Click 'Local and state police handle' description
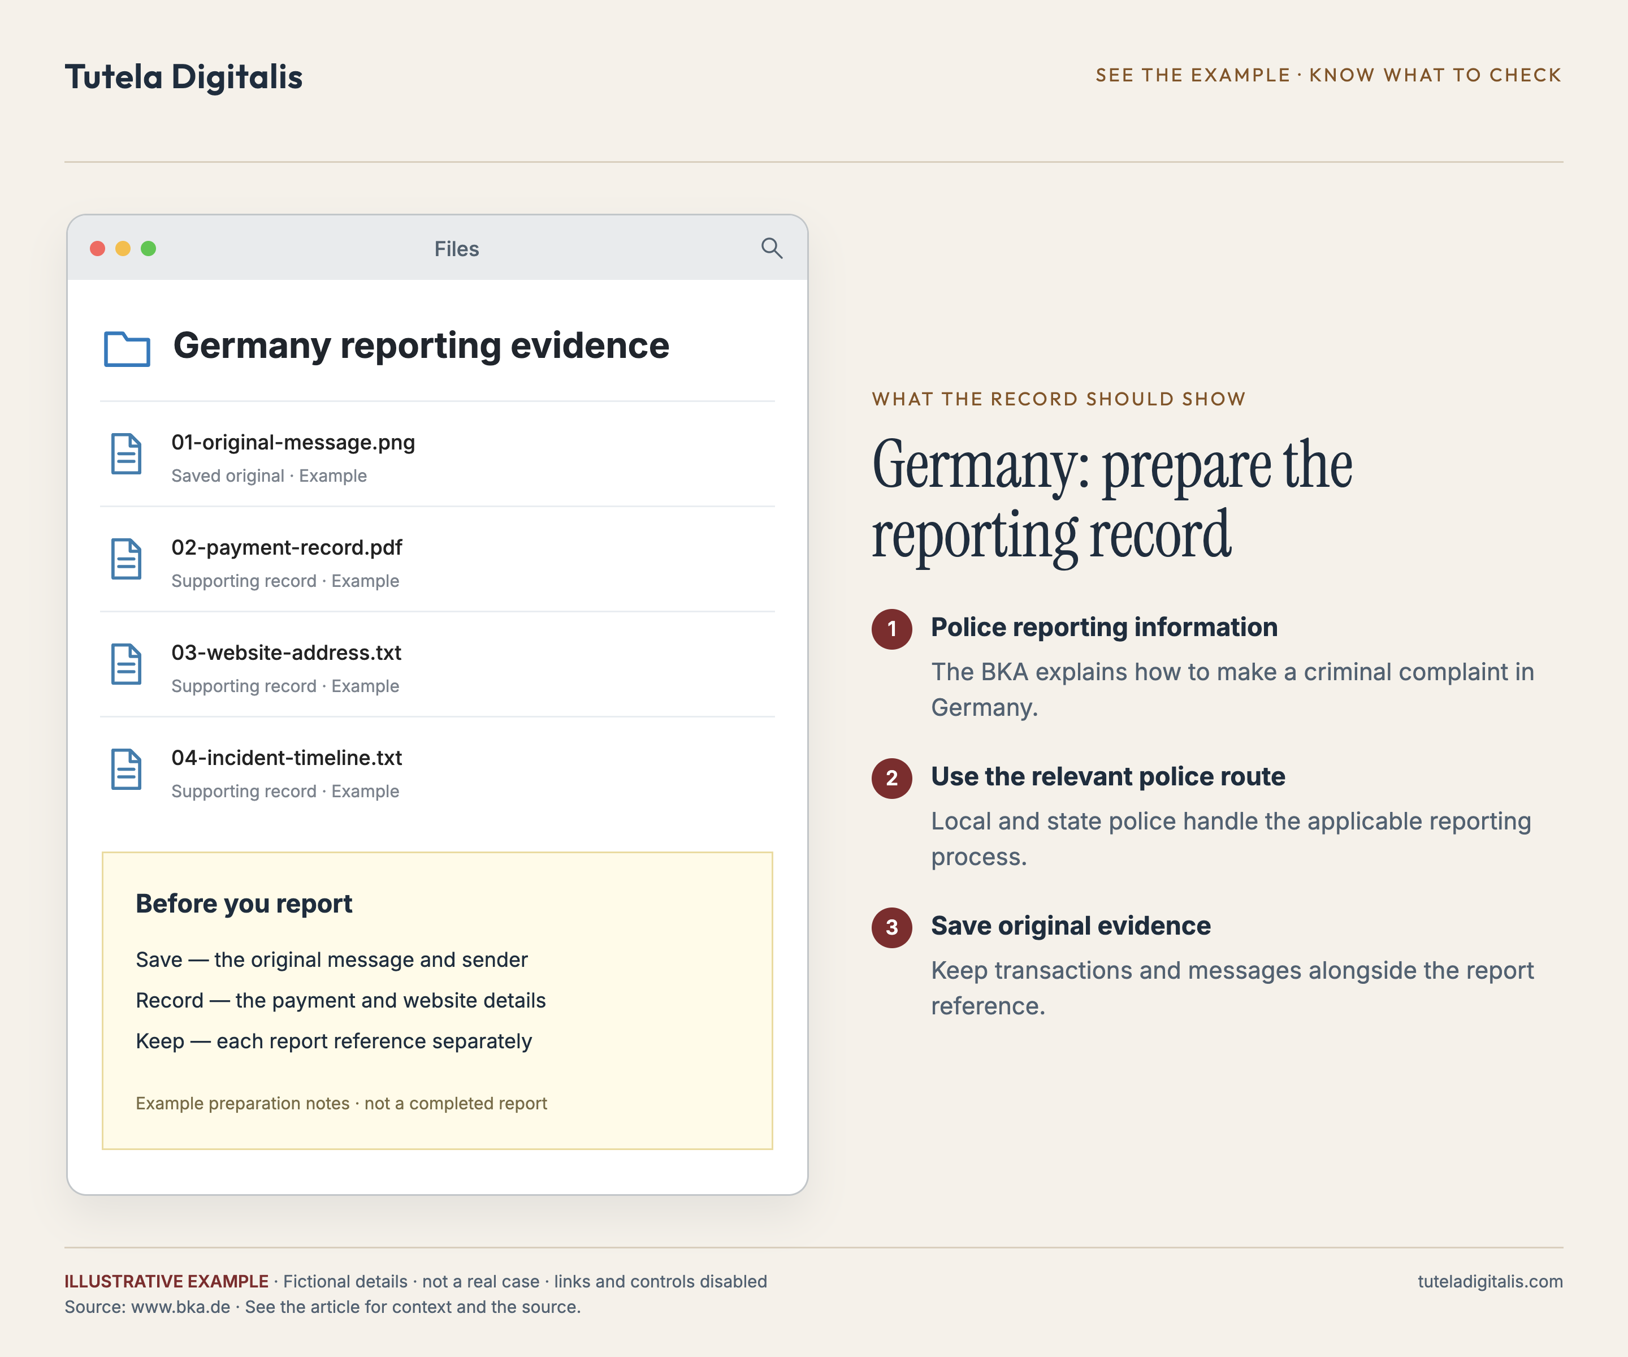 coord(1231,839)
